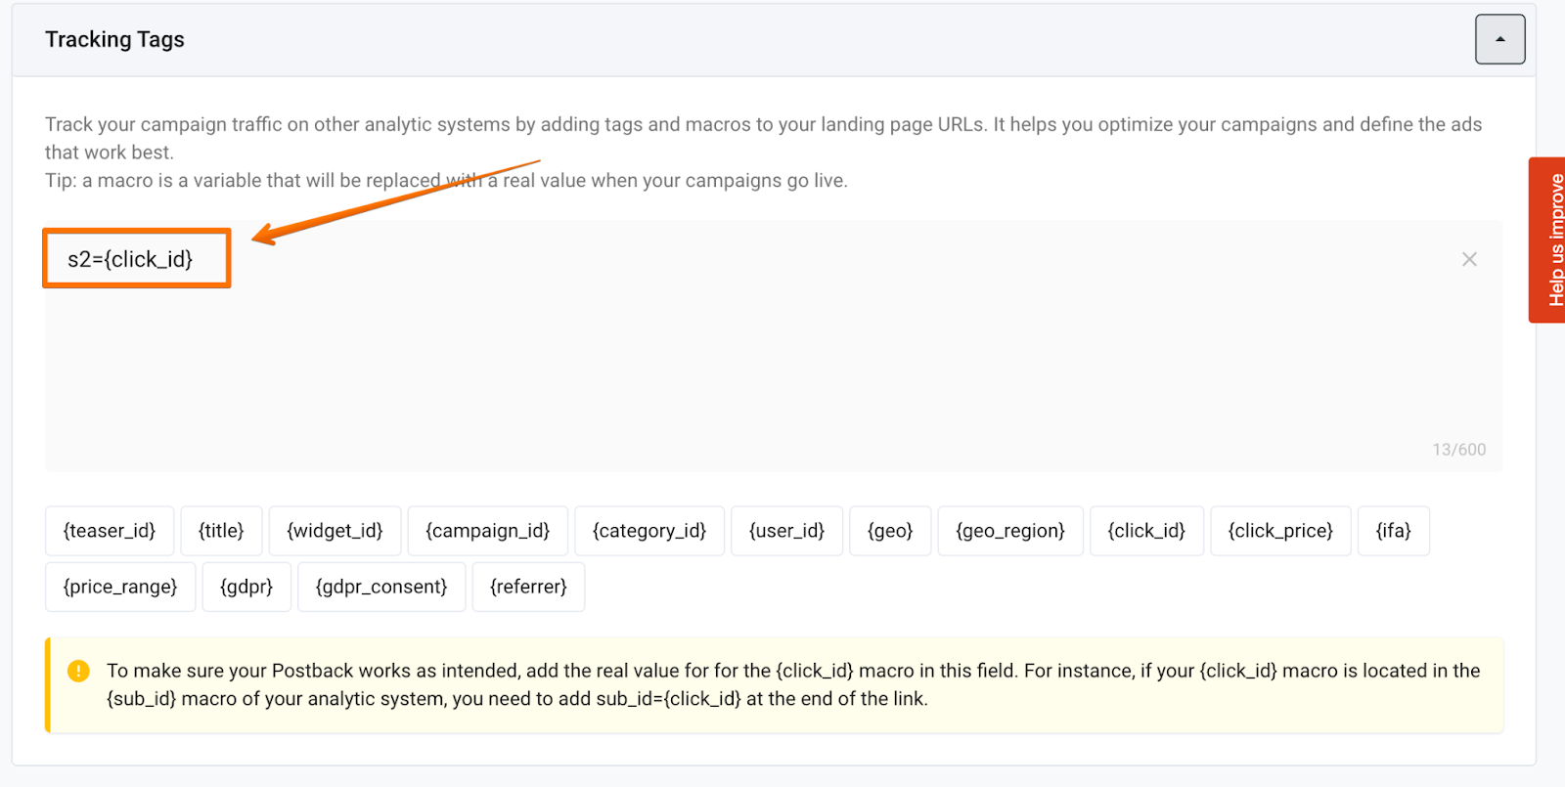
Task: Open the Help us improve feedback tab
Action: 1548,240
